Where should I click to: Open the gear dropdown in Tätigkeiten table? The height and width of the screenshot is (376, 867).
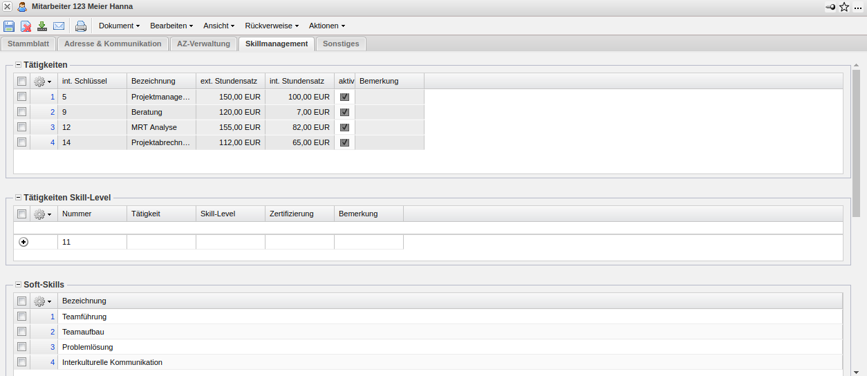(43, 82)
